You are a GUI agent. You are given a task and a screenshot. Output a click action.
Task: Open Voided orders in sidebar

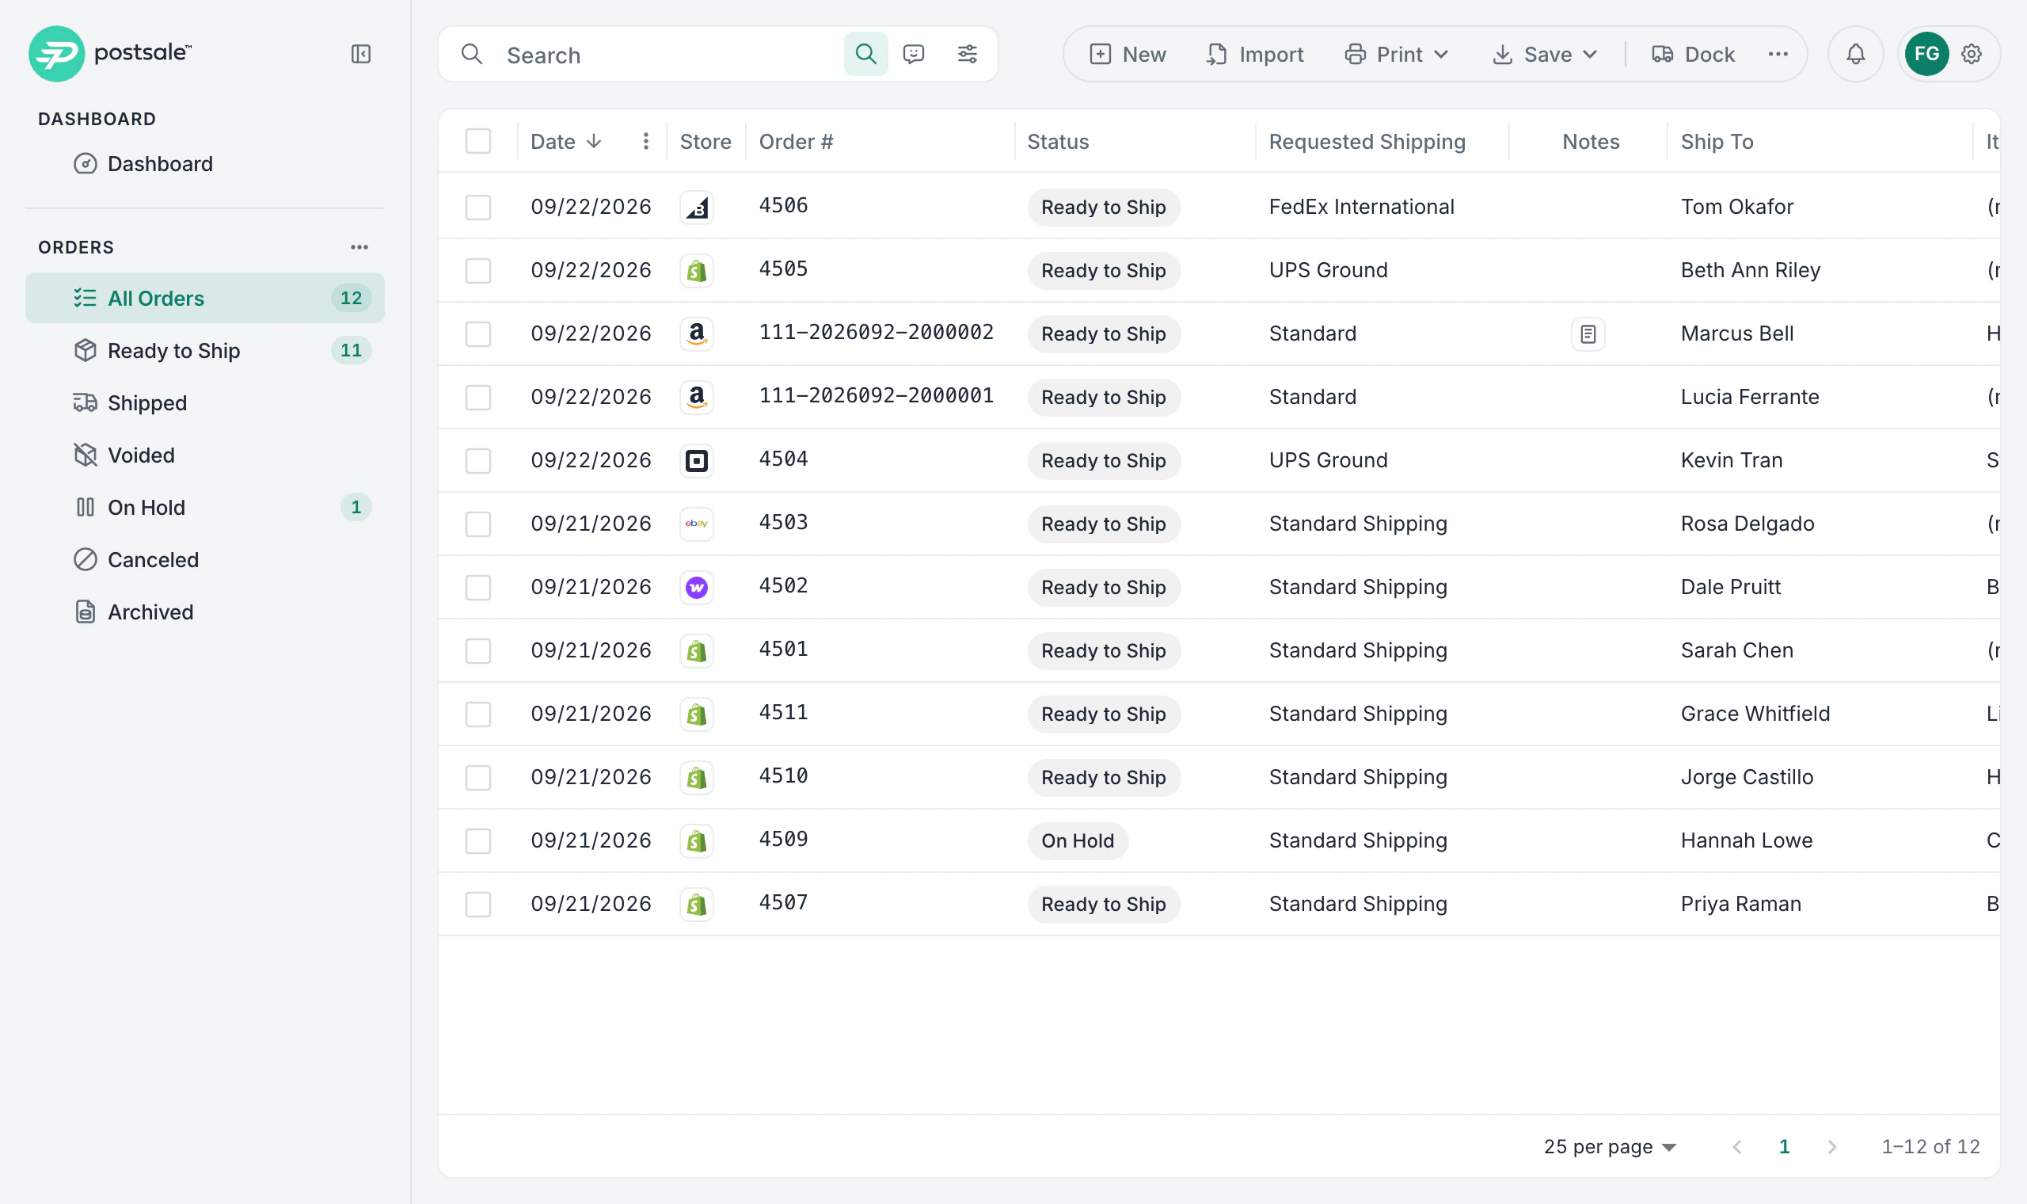pyautogui.click(x=205, y=455)
